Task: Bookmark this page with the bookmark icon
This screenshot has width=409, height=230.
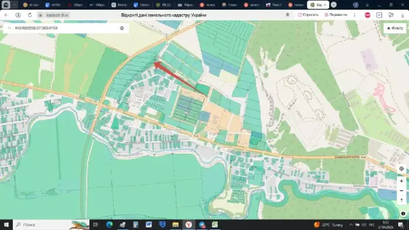Action: tap(288, 15)
